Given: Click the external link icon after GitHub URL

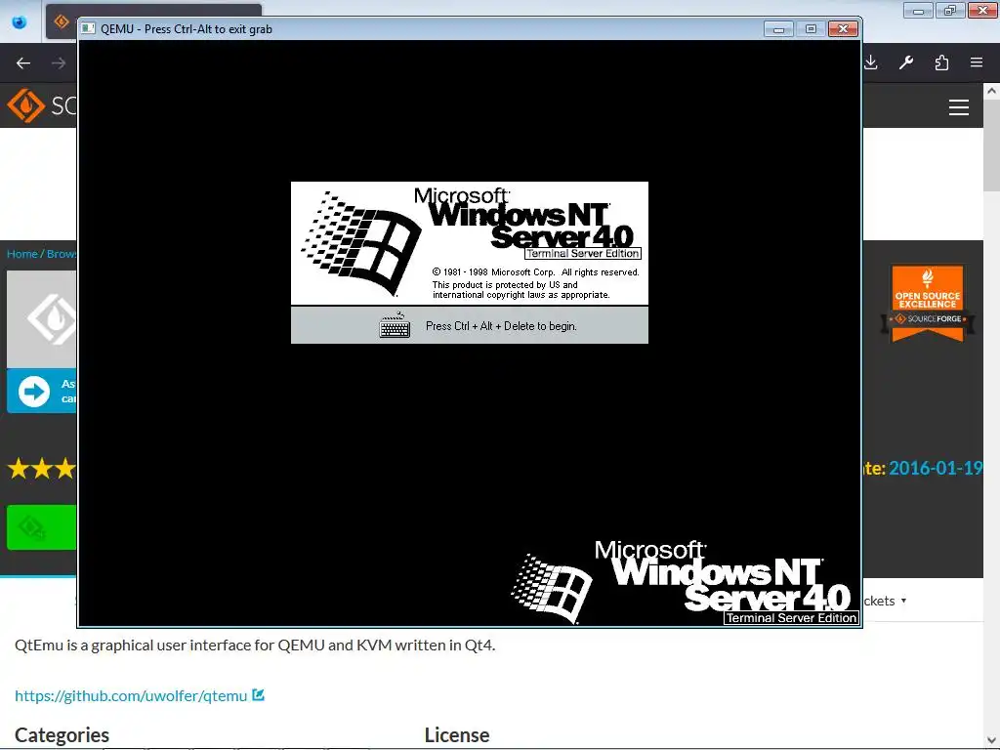Looking at the screenshot, I should coord(258,694).
